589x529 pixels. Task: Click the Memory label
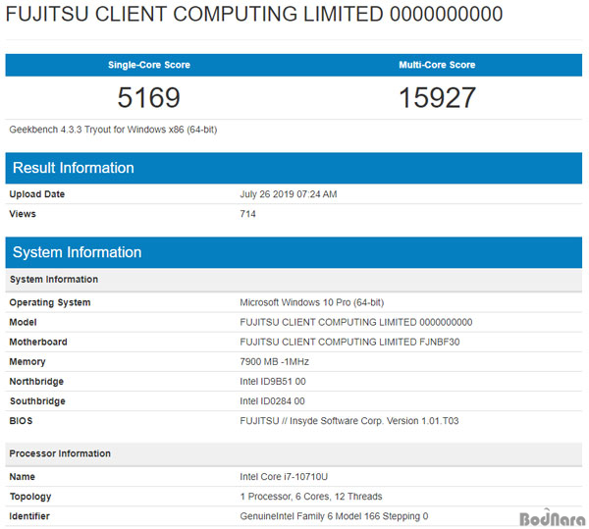pos(27,362)
